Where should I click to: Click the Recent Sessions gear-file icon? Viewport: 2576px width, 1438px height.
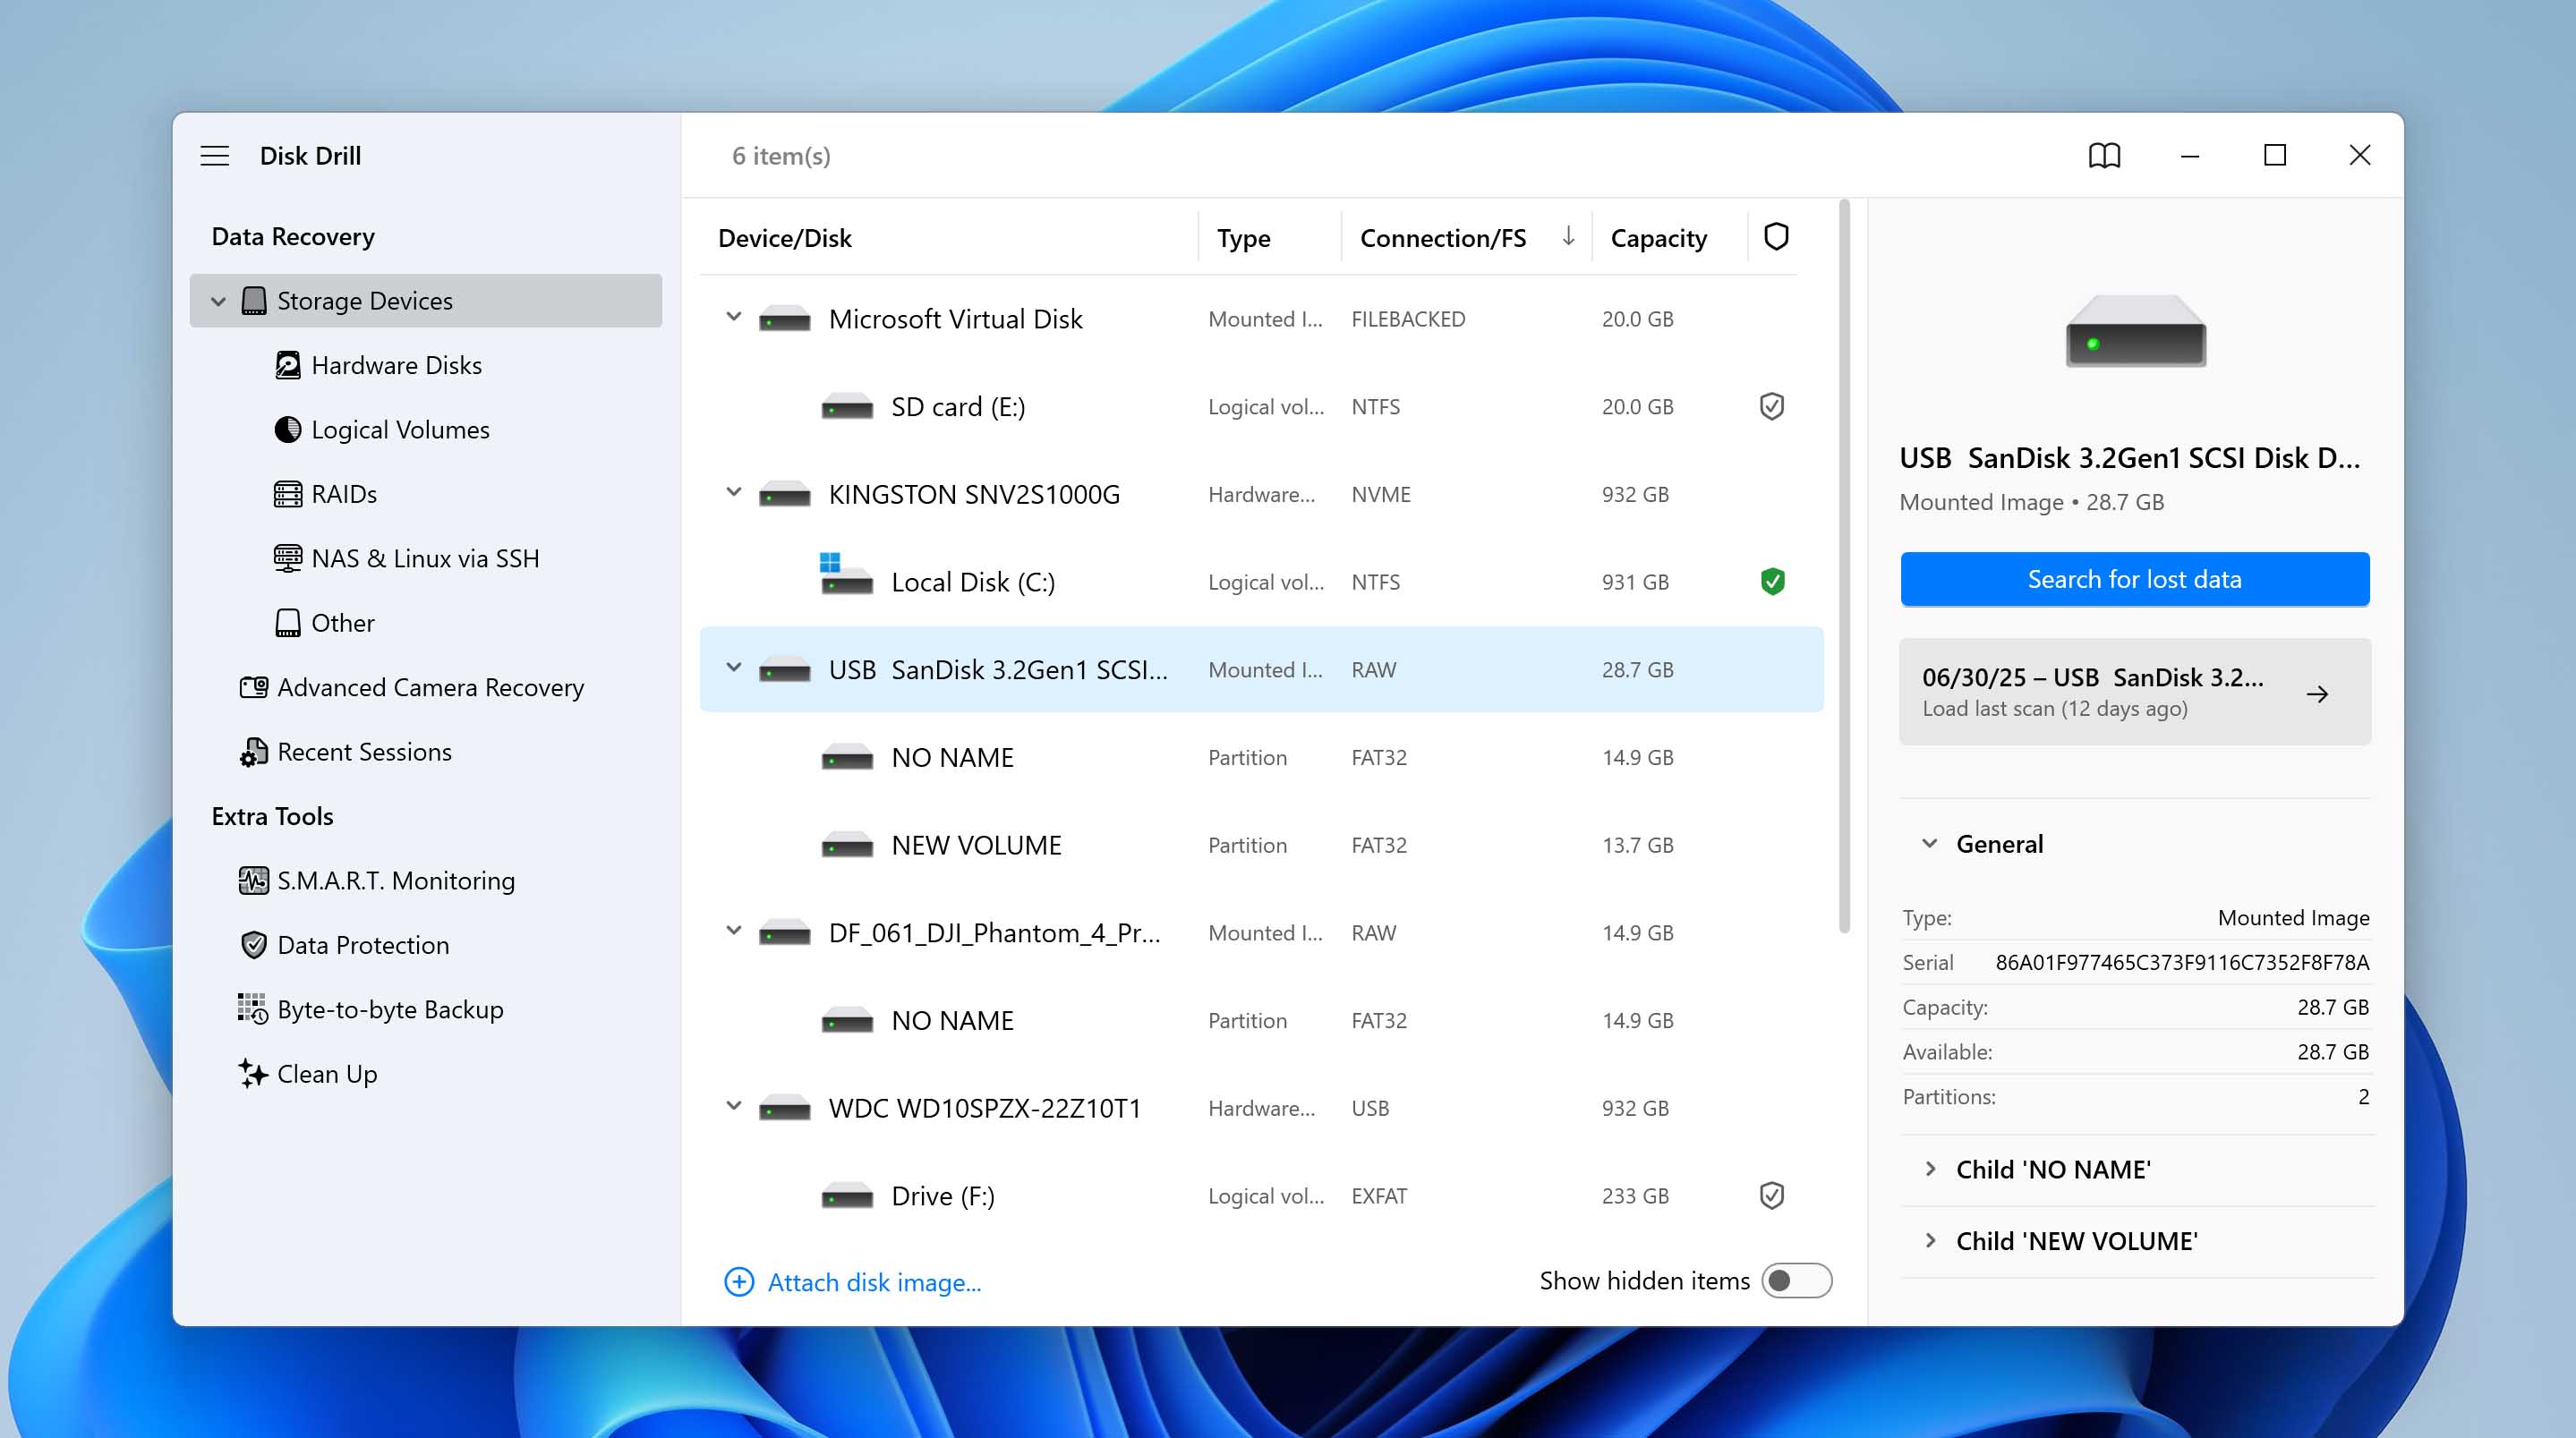coord(254,752)
